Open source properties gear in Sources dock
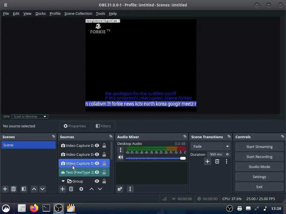This screenshot has width=286, height=214. (81, 189)
